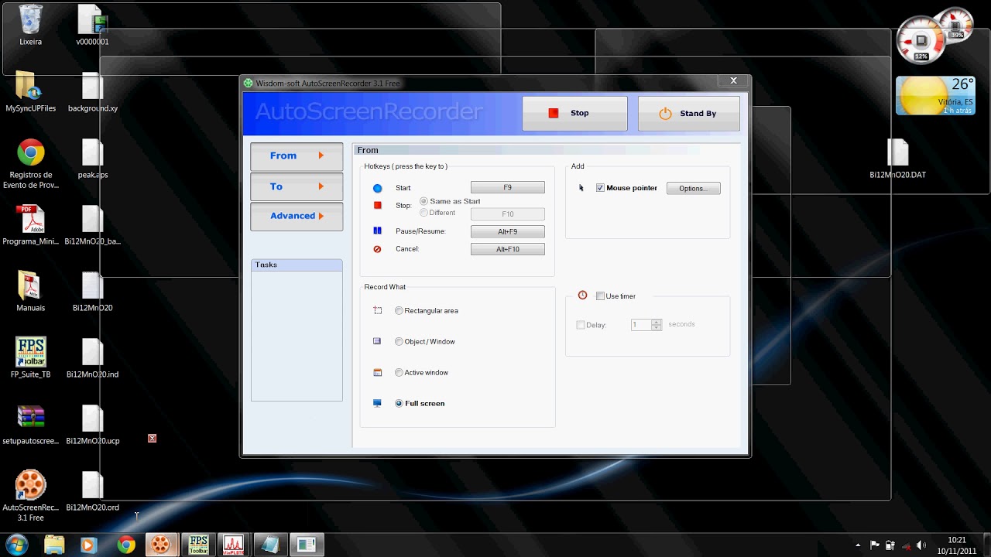Enable the Use timer checkbox
991x557 pixels.
tap(600, 296)
